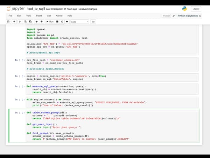Open the command palette keyboard icon
This screenshot has height=158, width=210.
[x=93, y=22]
